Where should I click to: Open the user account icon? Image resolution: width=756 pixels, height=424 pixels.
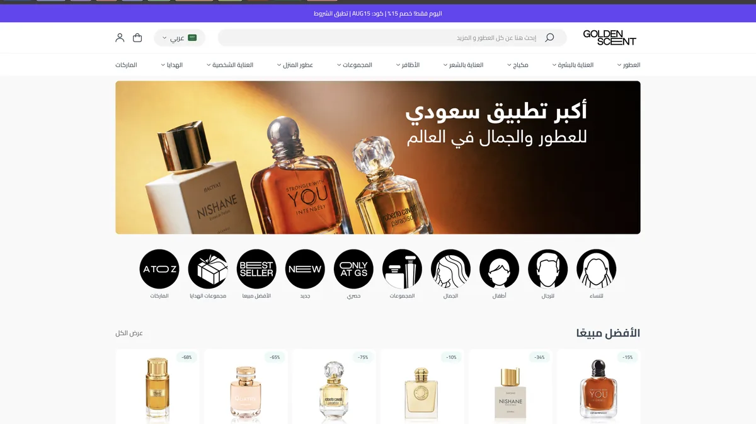click(120, 38)
